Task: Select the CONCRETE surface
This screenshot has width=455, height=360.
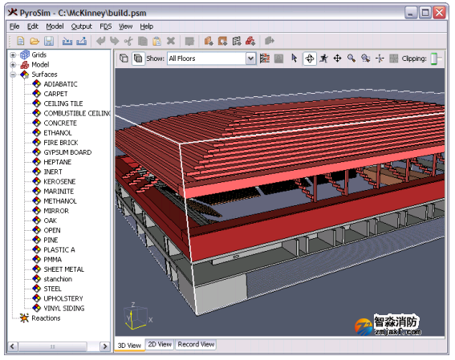Action: coord(60,123)
